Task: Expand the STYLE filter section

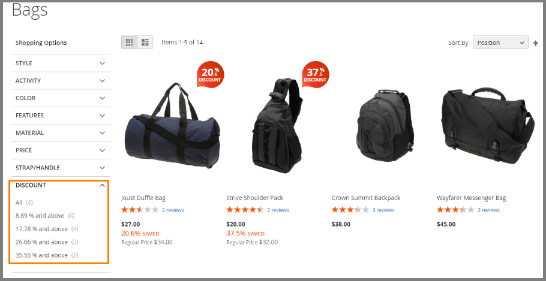Action: pyautogui.click(x=61, y=64)
